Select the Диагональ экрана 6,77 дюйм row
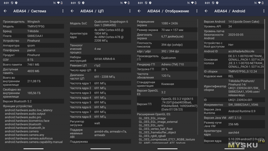268x151 pixels. point(167,36)
